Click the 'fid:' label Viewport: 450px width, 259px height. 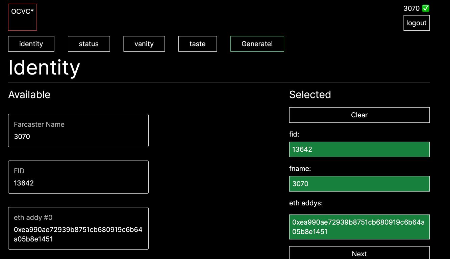294,134
